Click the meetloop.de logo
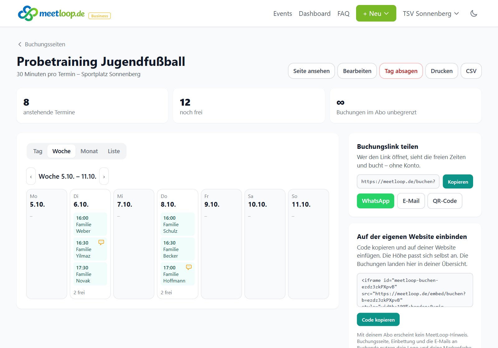Viewport: 498px width, 348px height. (51, 13)
